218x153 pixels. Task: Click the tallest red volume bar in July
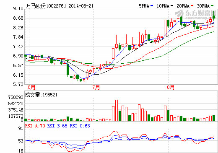tap(117, 110)
